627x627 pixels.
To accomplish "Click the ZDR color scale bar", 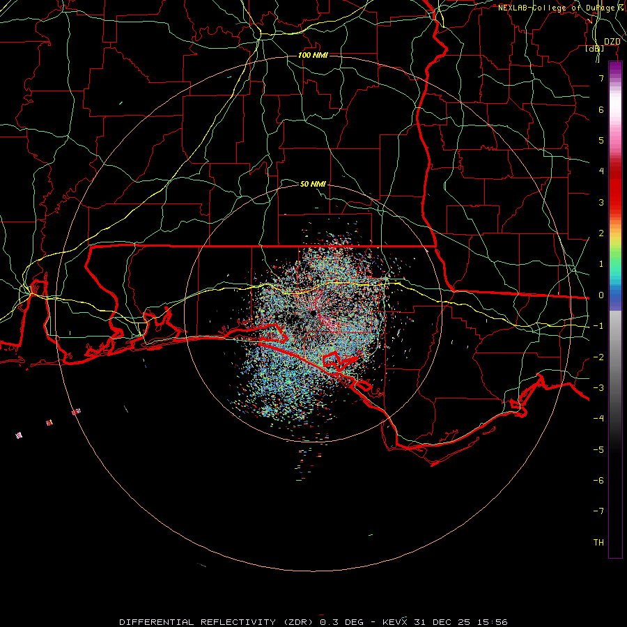I will point(615,309).
